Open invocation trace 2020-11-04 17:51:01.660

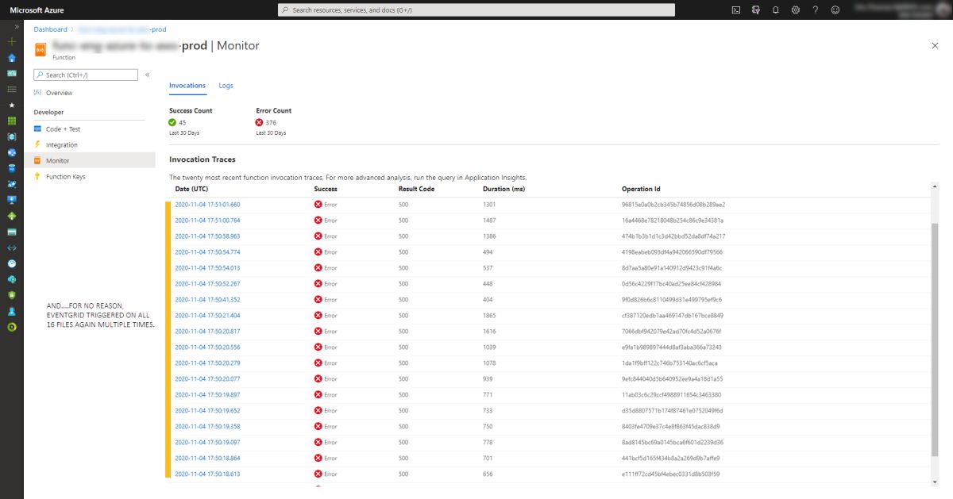click(207, 204)
